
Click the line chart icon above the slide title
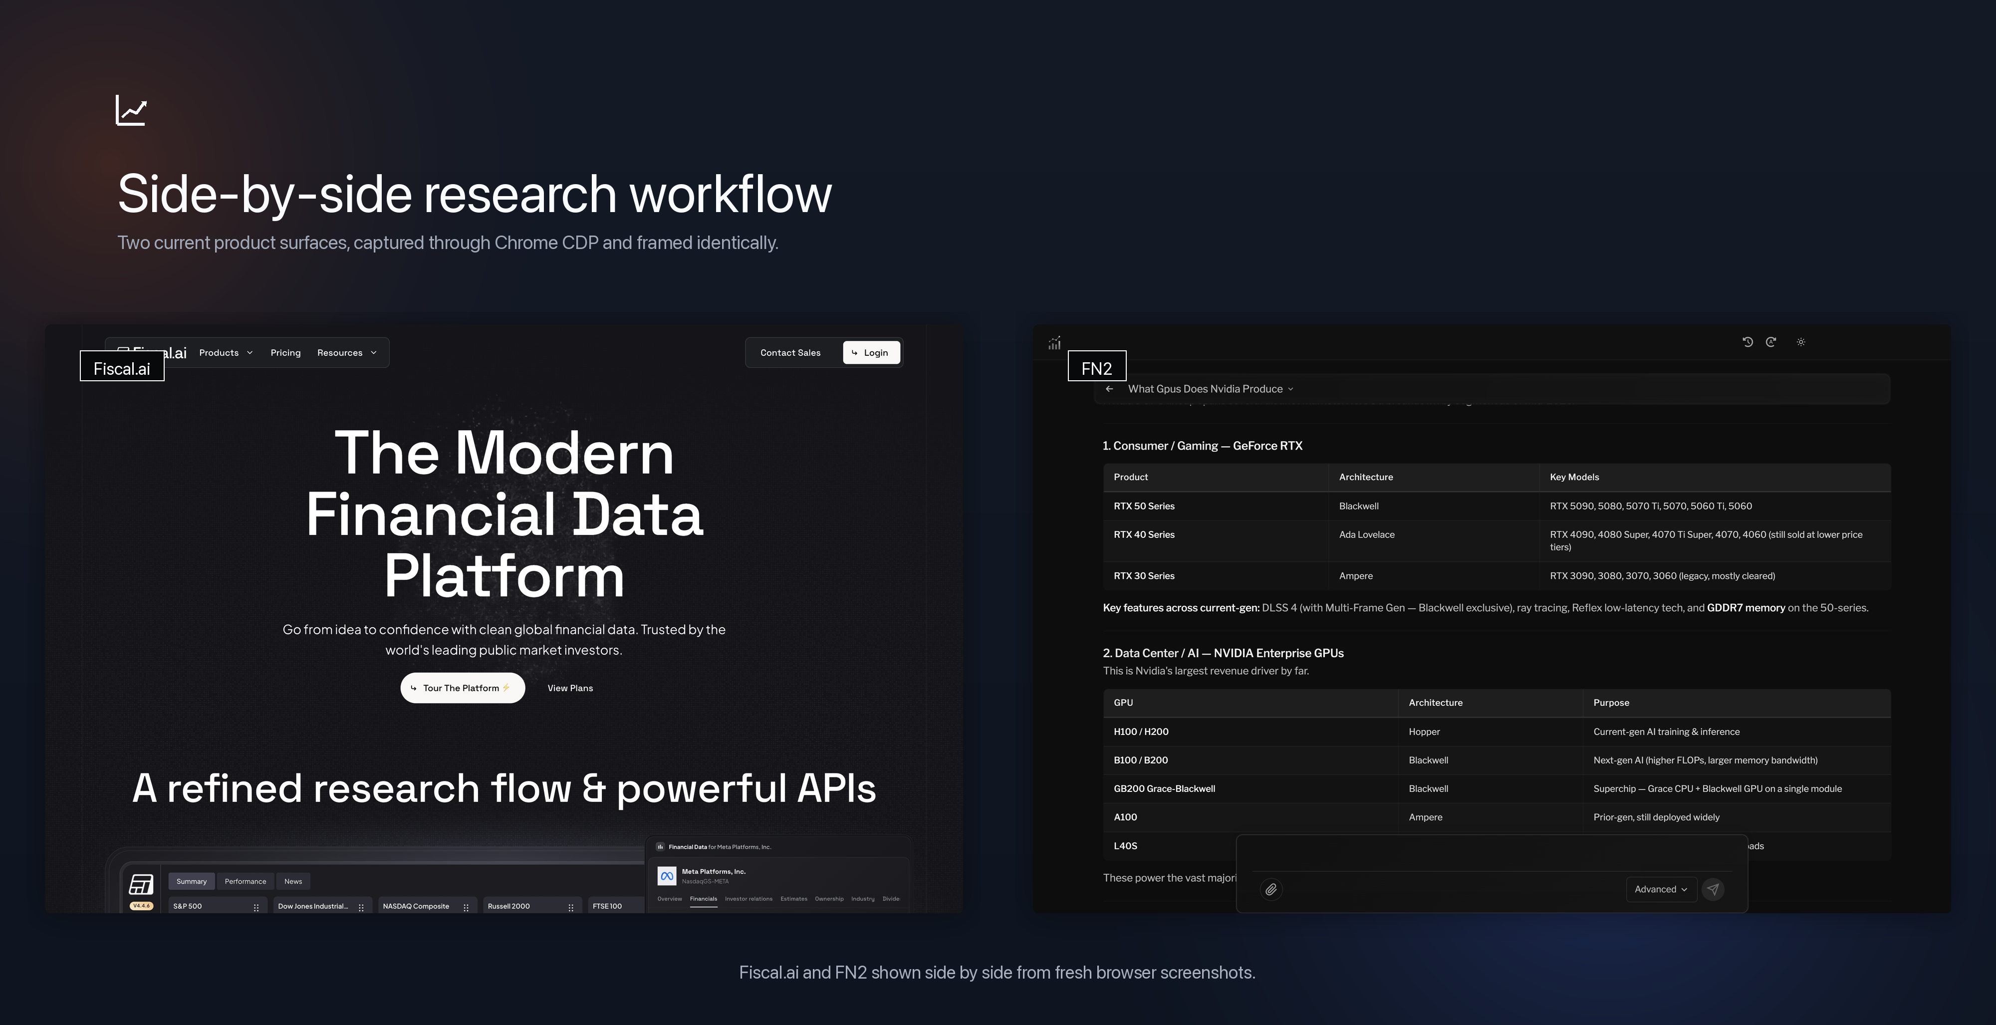131,110
